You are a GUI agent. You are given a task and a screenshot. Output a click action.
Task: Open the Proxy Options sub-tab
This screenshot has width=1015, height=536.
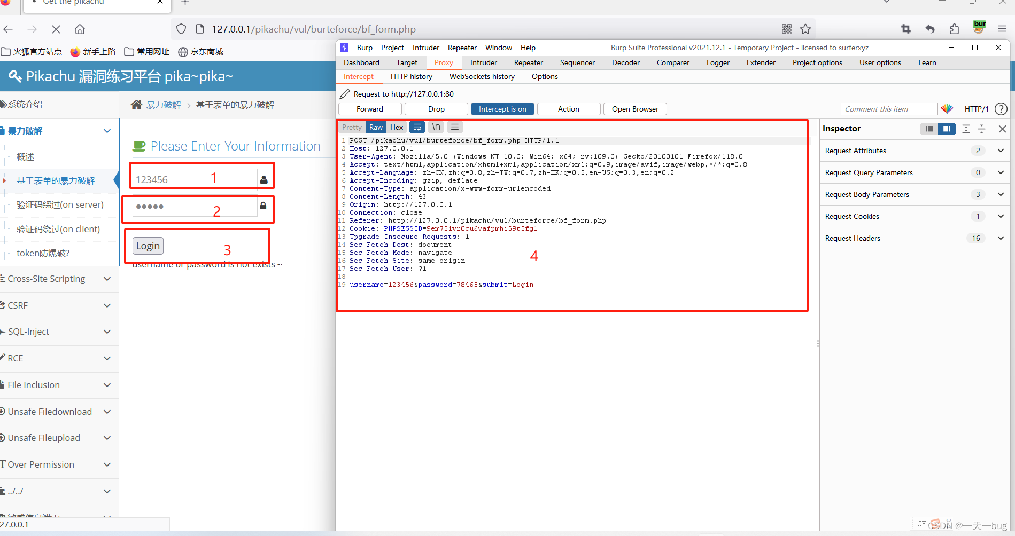[x=545, y=76]
